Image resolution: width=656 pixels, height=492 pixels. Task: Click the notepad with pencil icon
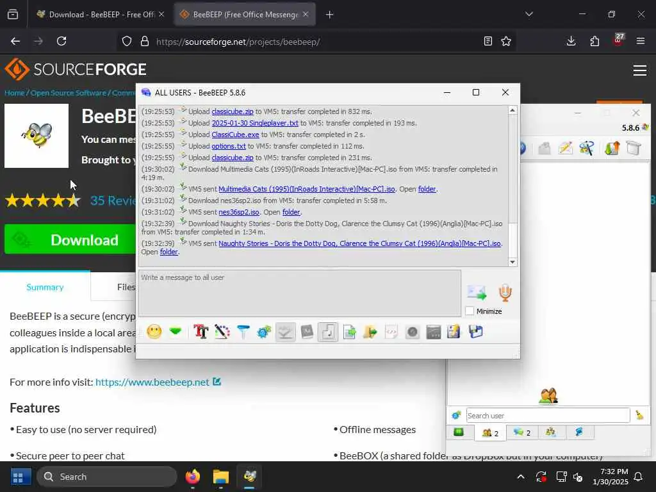coord(454,332)
